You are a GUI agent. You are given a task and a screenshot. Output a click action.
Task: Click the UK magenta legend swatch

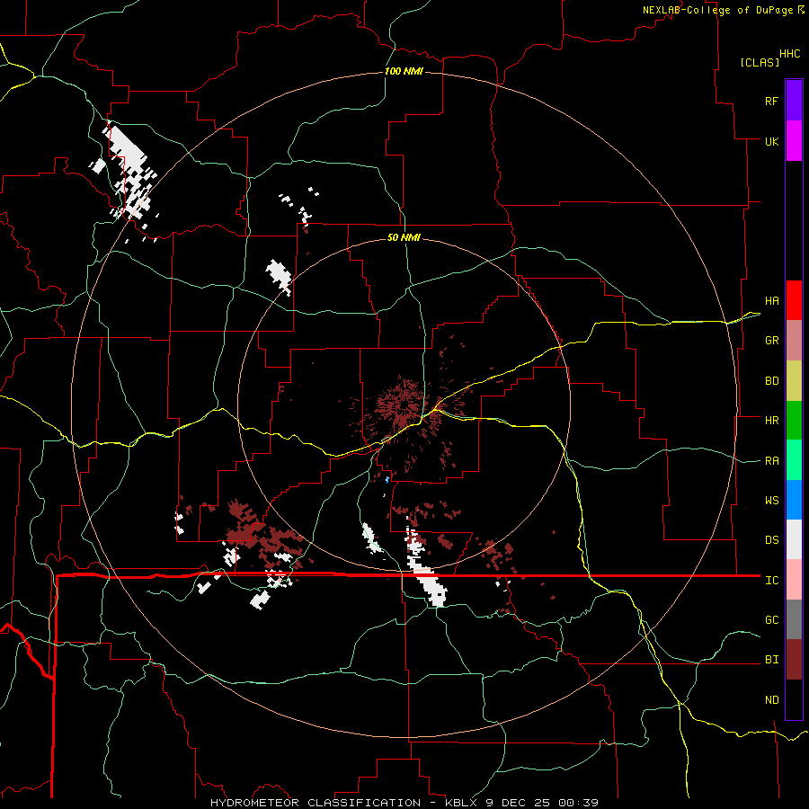pos(794,141)
